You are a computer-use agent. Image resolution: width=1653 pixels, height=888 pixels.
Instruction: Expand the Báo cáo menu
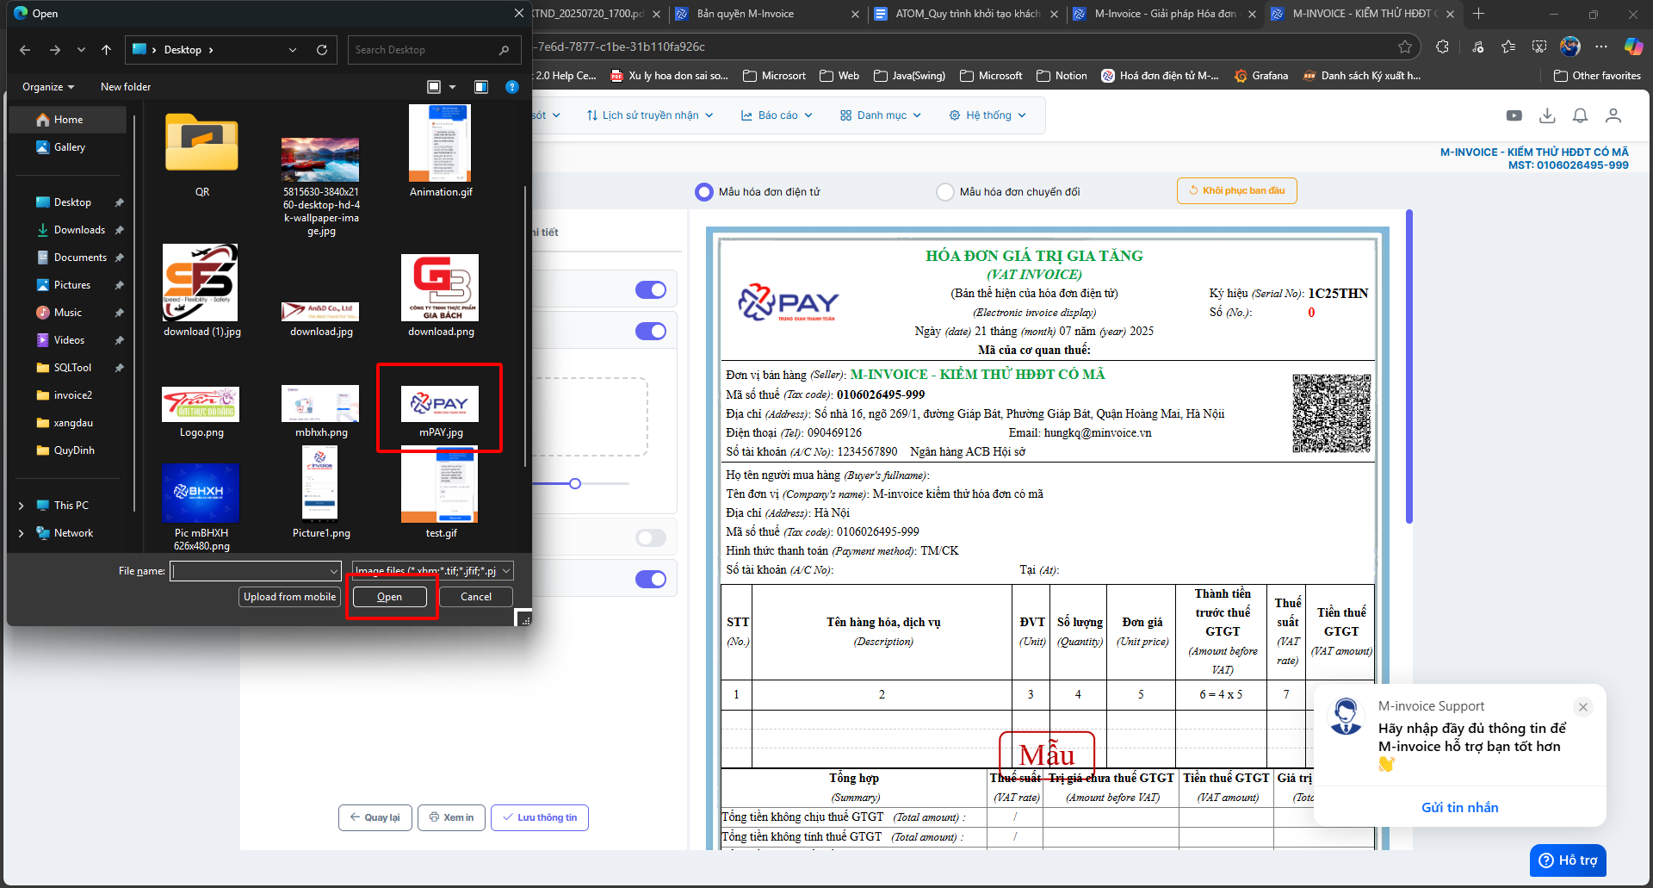coord(777,115)
